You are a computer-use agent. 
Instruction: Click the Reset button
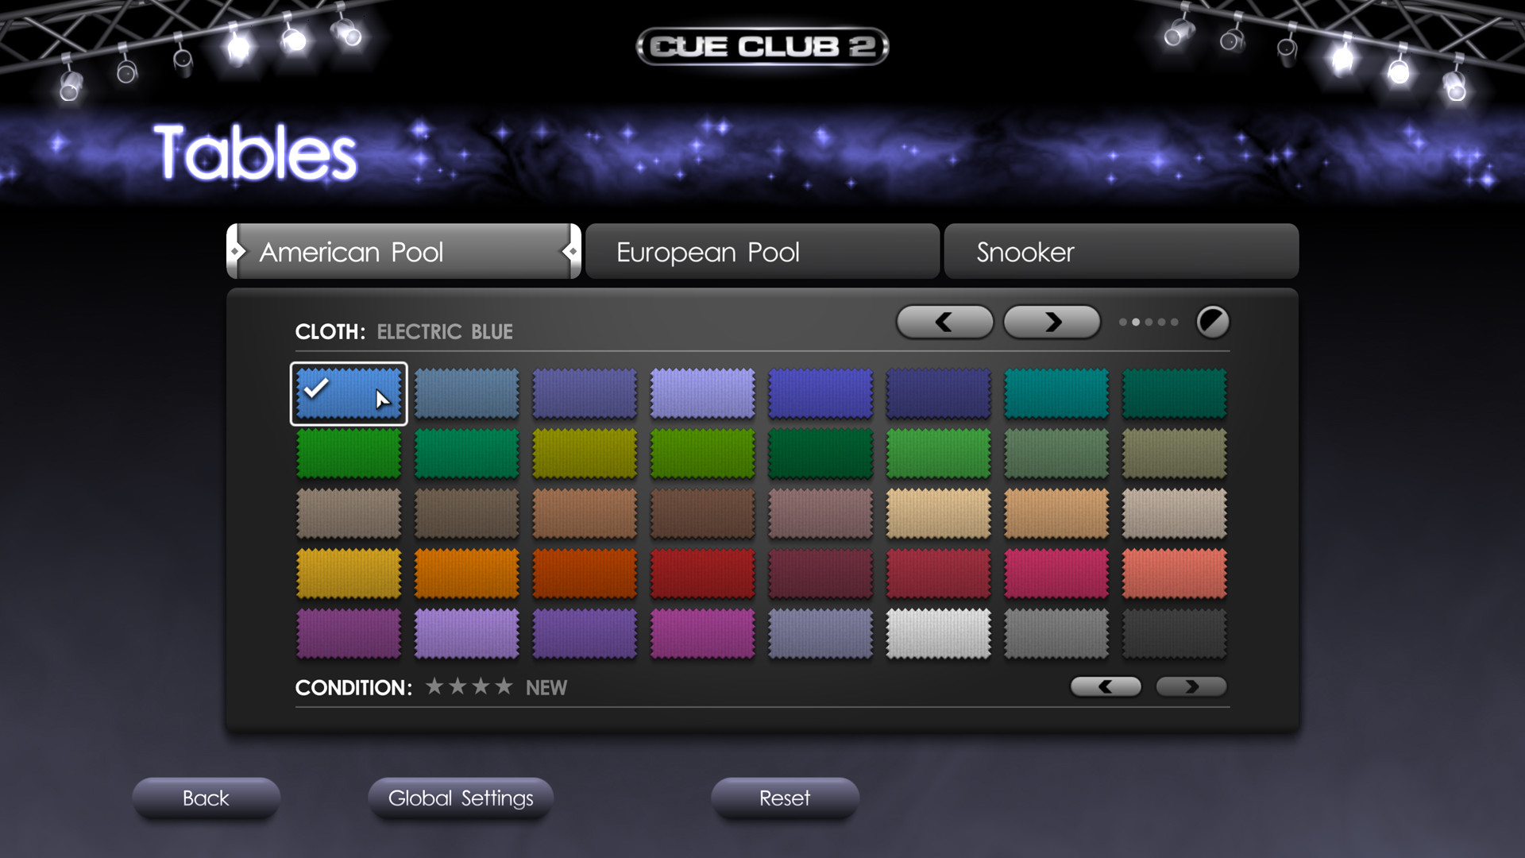click(x=785, y=798)
